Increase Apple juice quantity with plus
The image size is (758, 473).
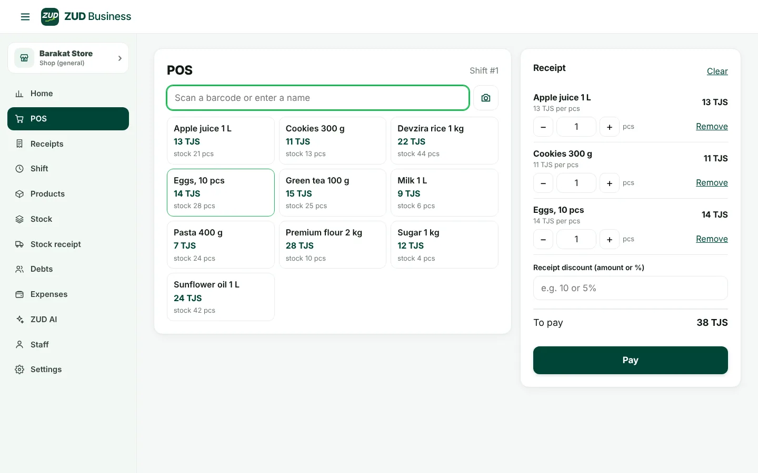tap(610, 127)
